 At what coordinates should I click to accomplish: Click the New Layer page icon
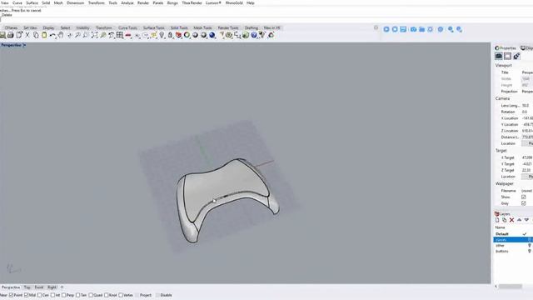pos(497,220)
